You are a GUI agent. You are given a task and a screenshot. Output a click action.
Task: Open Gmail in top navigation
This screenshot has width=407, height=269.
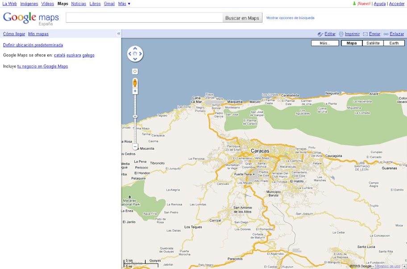tap(109, 4)
